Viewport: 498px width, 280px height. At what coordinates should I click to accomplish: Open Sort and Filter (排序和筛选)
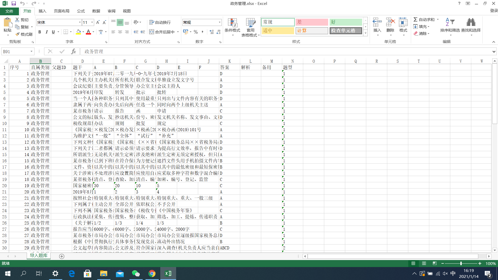450,27
